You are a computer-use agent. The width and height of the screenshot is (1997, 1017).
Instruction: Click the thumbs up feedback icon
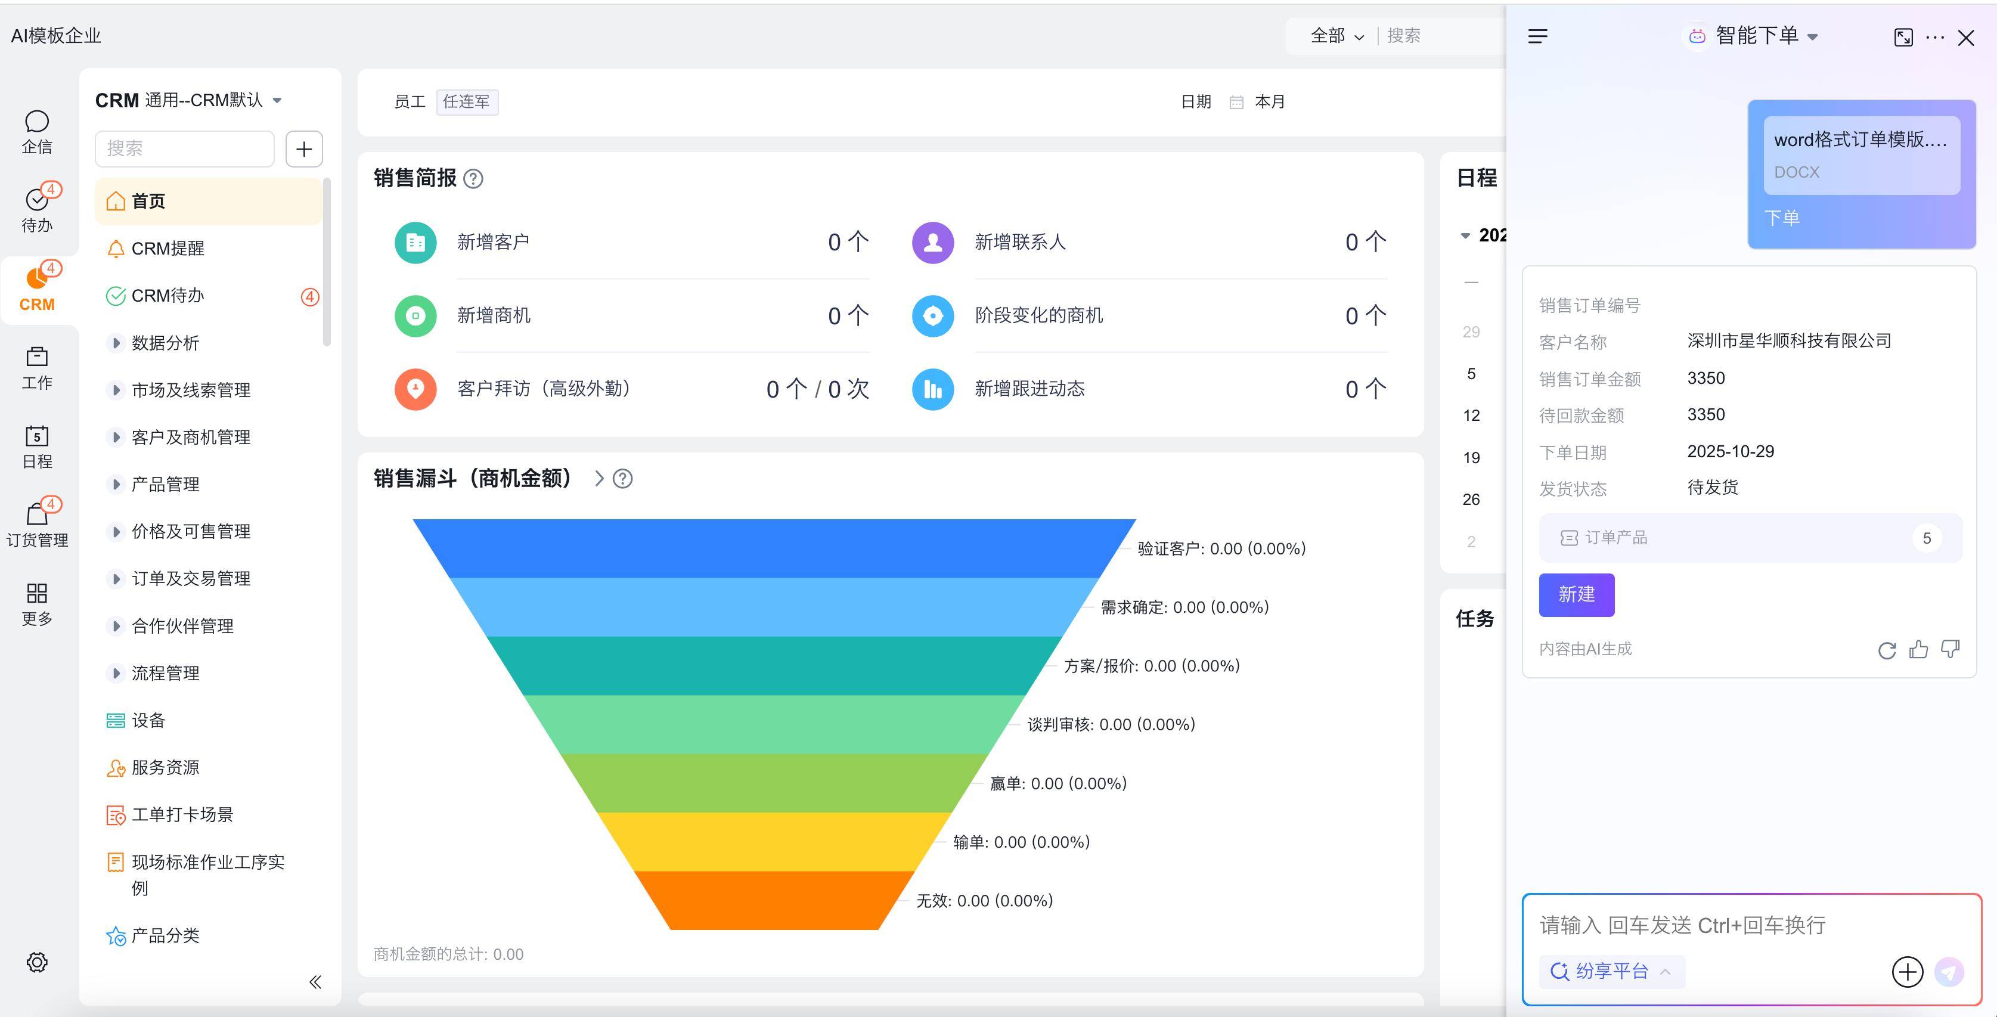pos(1919,650)
